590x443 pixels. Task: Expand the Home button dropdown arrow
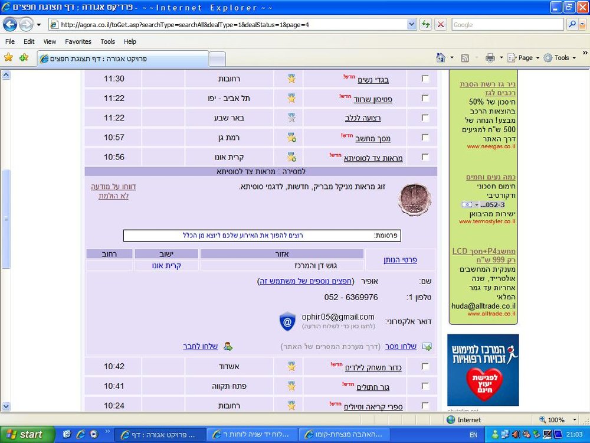click(x=452, y=58)
